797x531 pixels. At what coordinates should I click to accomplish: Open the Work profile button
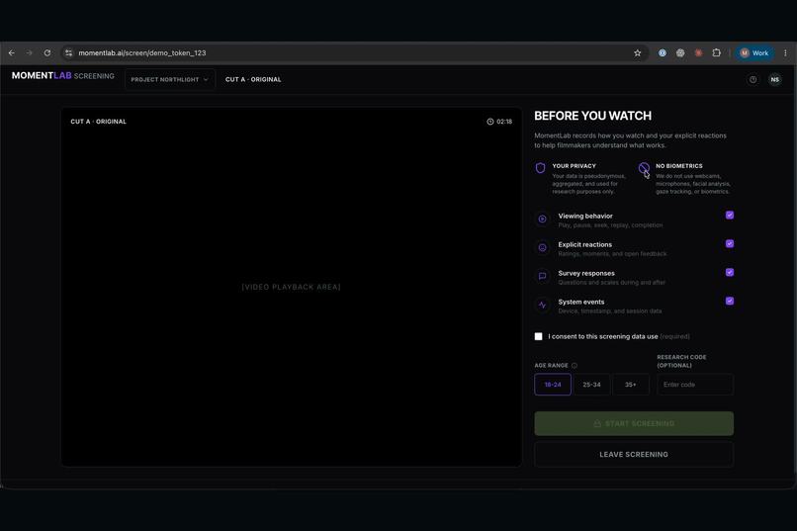click(x=754, y=52)
